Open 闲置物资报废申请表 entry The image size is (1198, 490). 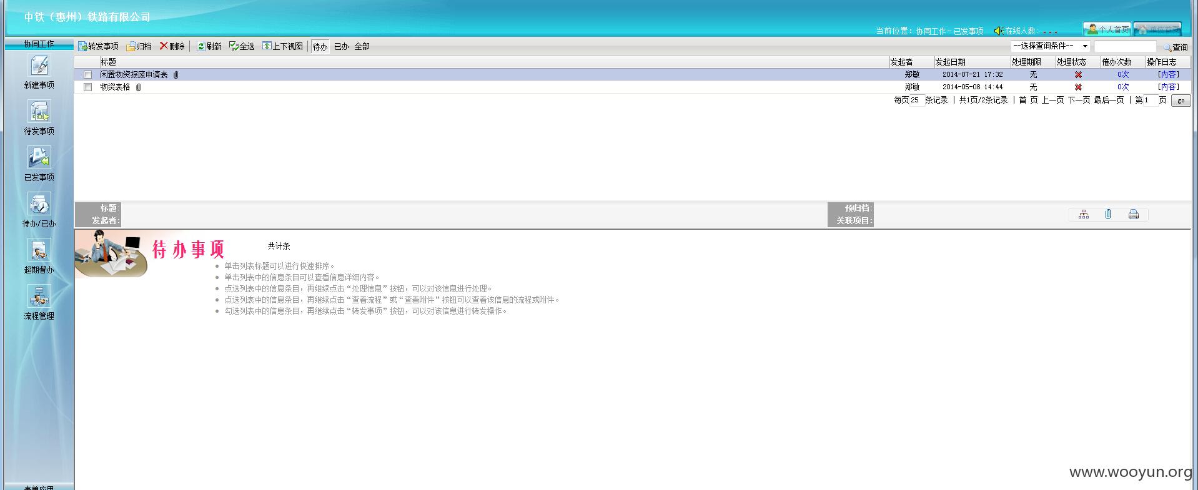pyautogui.click(x=134, y=75)
